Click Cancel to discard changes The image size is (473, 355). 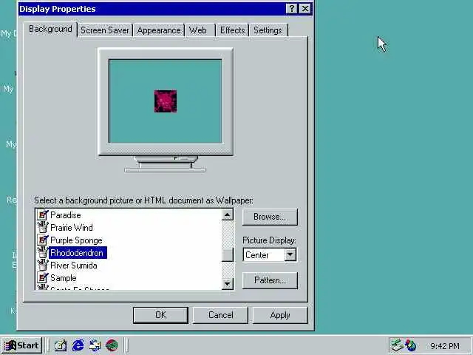[x=220, y=315]
